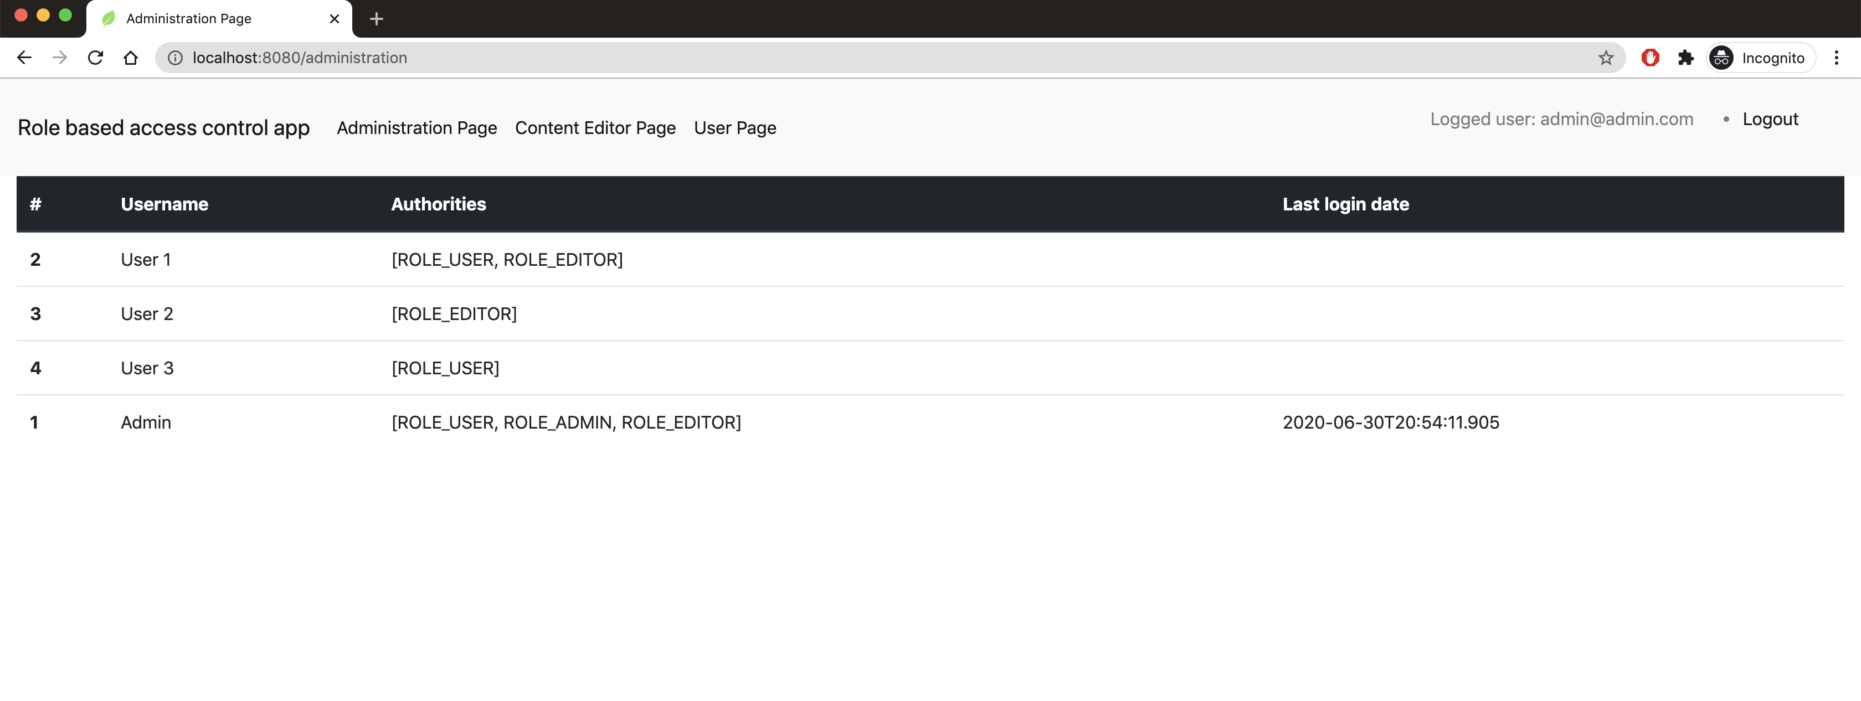Select the Admin row authorities cell
The image size is (1861, 701).
click(x=566, y=422)
